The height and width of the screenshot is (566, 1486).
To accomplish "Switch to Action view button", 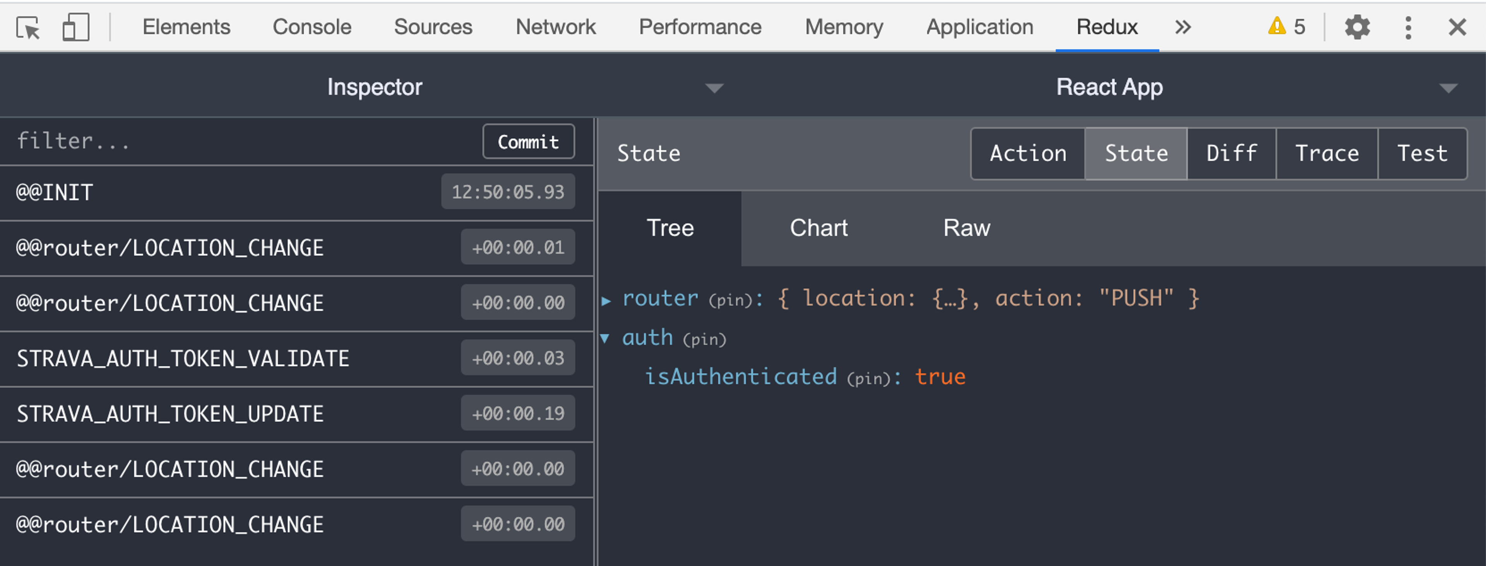I will pos(1028,154).
